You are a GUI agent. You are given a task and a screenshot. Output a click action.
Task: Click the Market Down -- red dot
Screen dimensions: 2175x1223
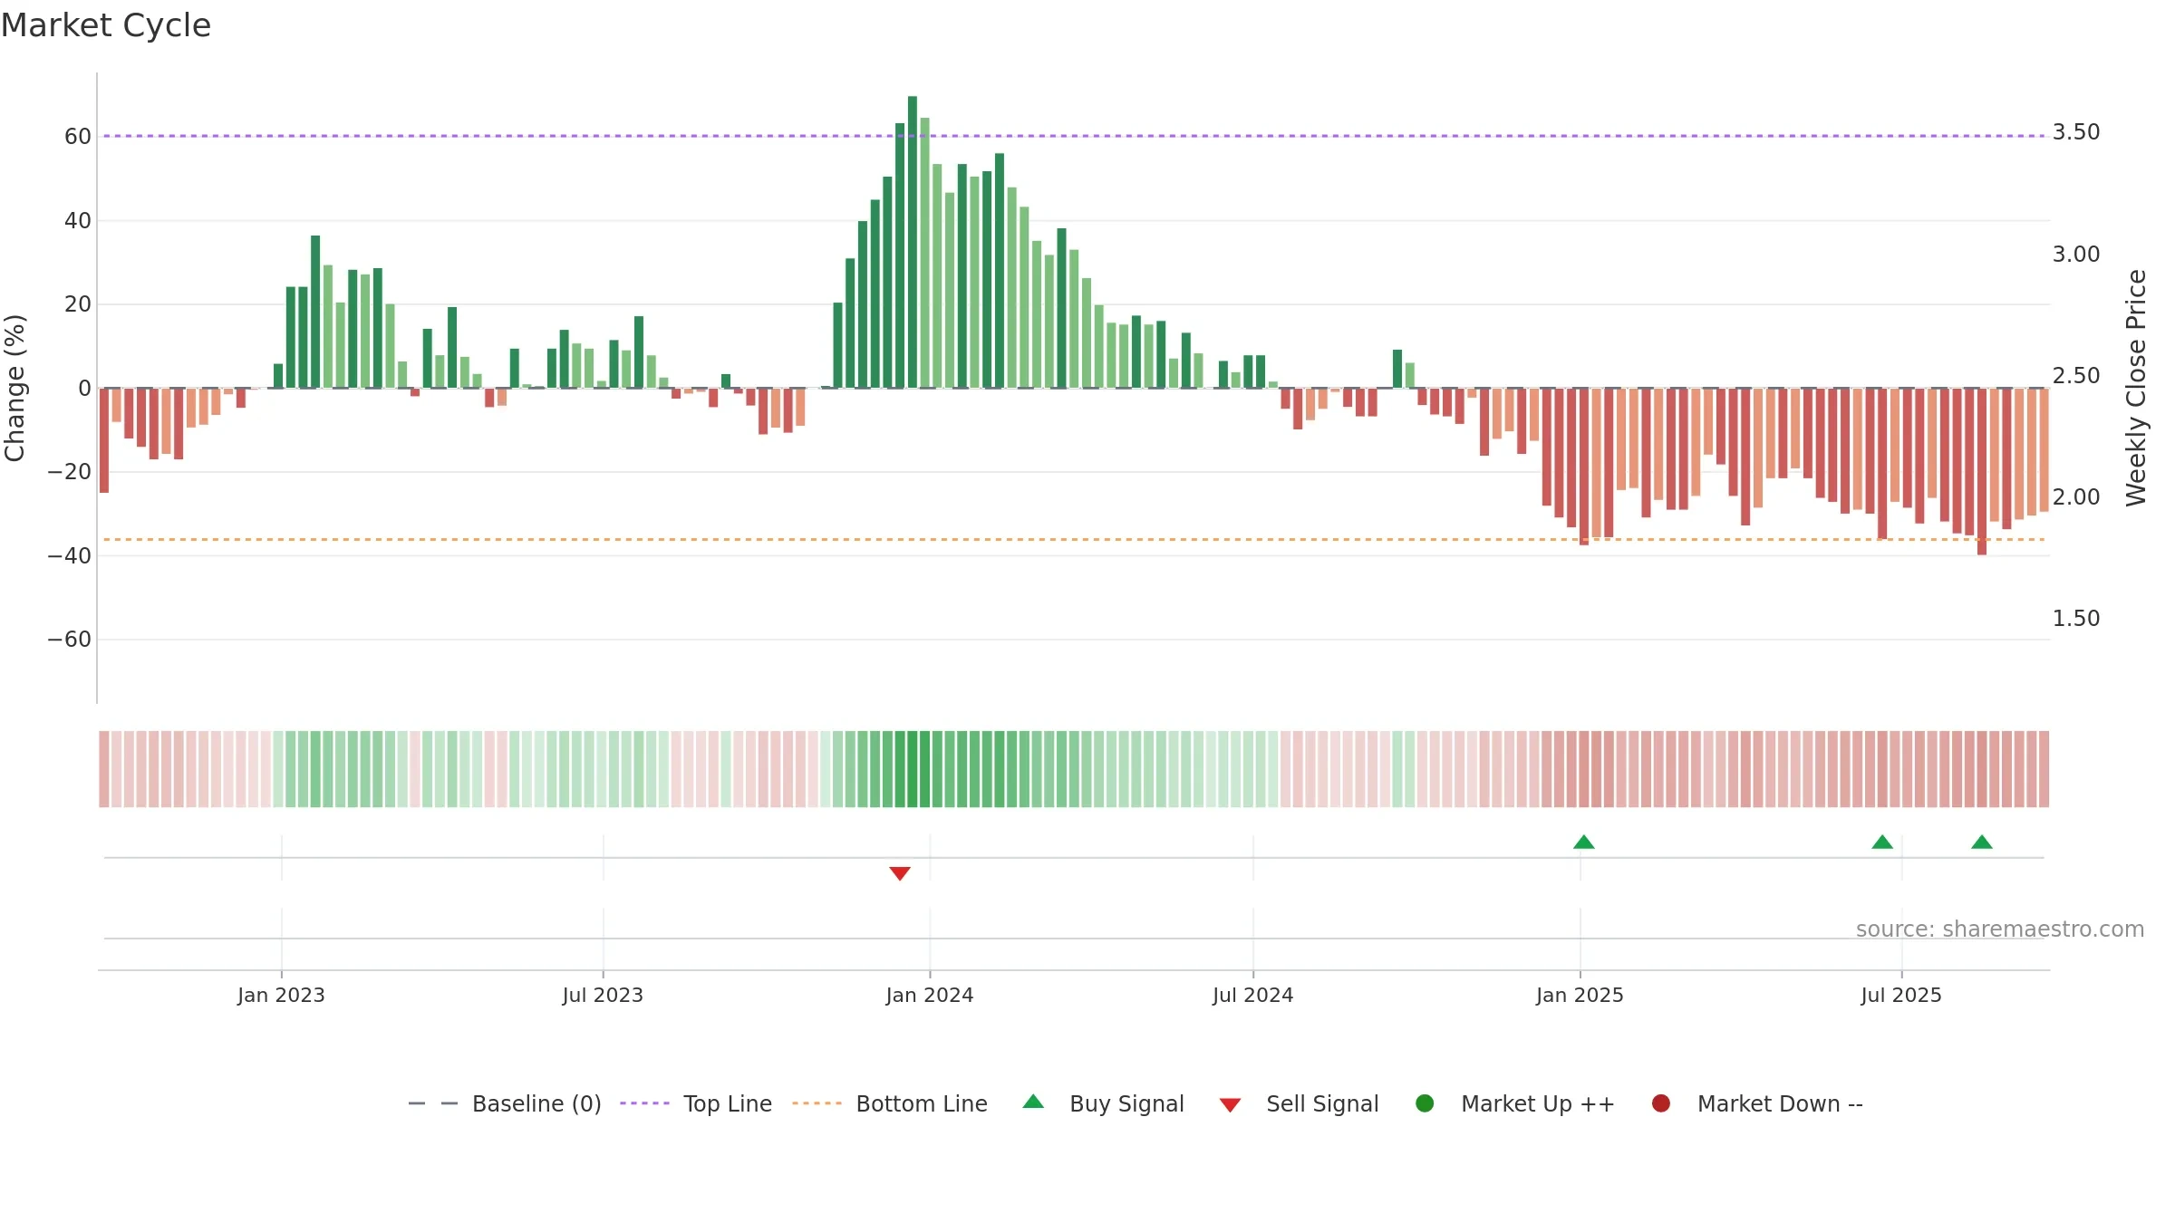tap(1661, 1103)
